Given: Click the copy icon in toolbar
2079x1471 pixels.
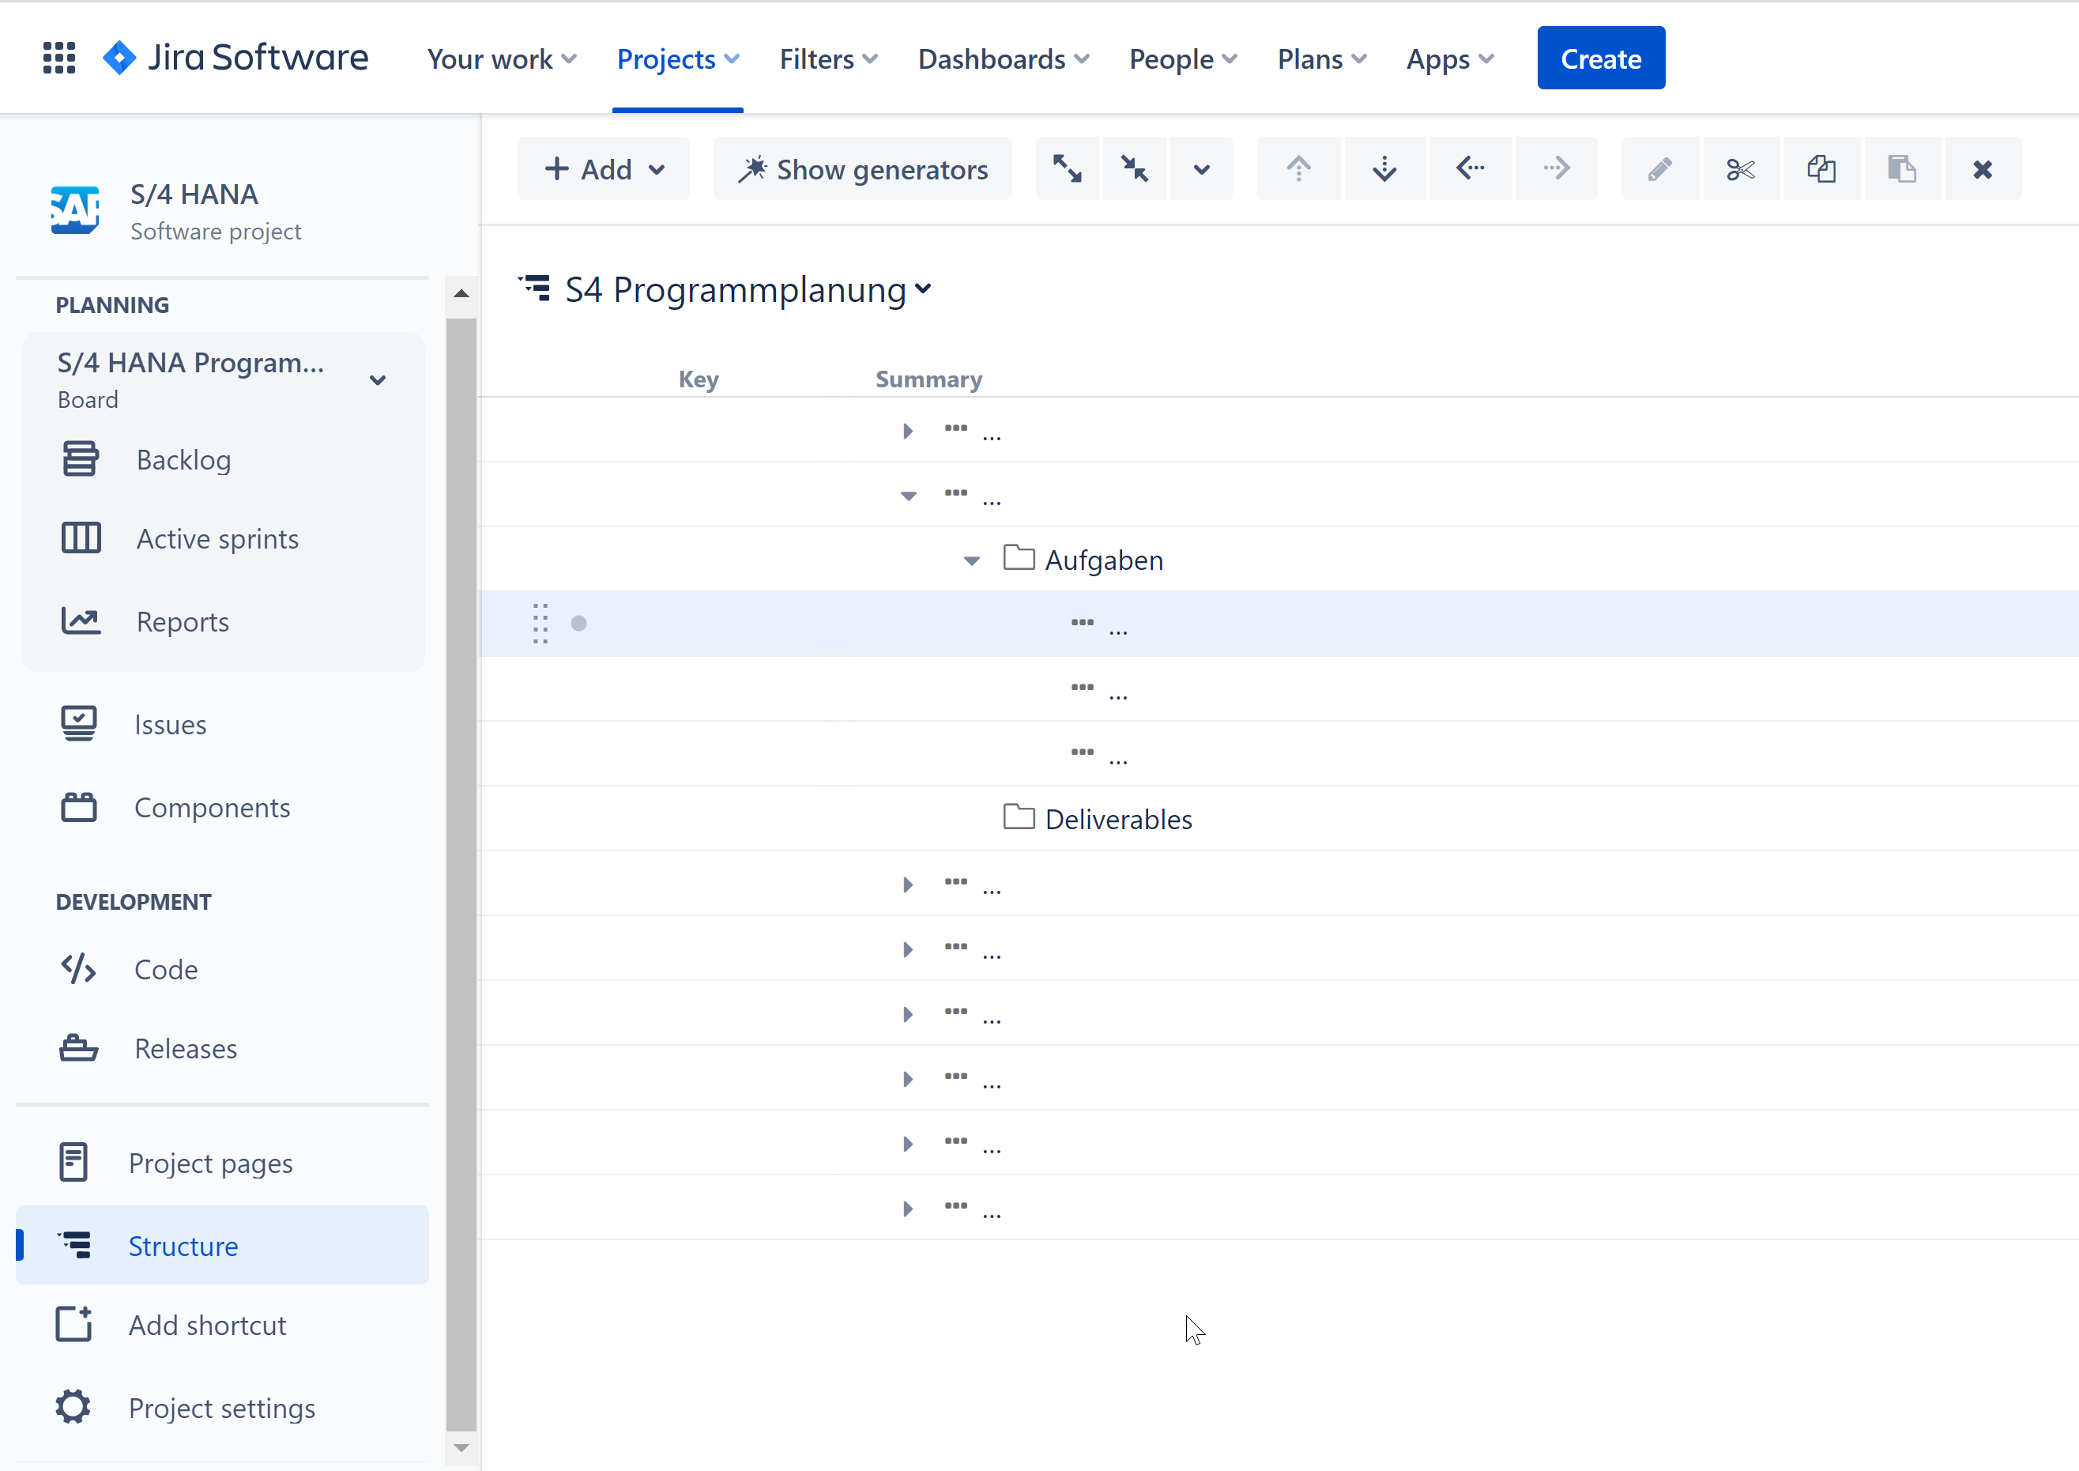Looking at the screenshot, I should [x=1821, y=168].
